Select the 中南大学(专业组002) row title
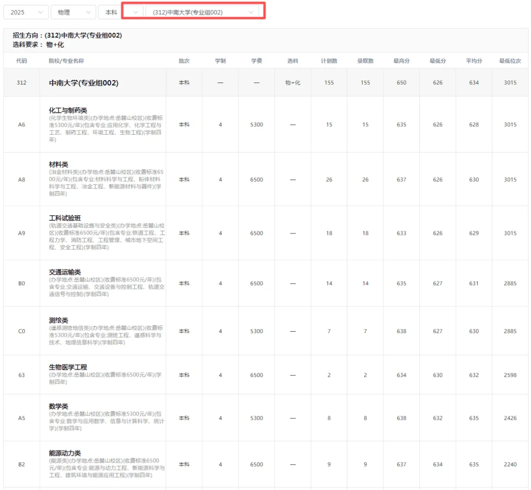Image resolution: width=531 pixels, height=490 pixels. (x=84, y=83)
